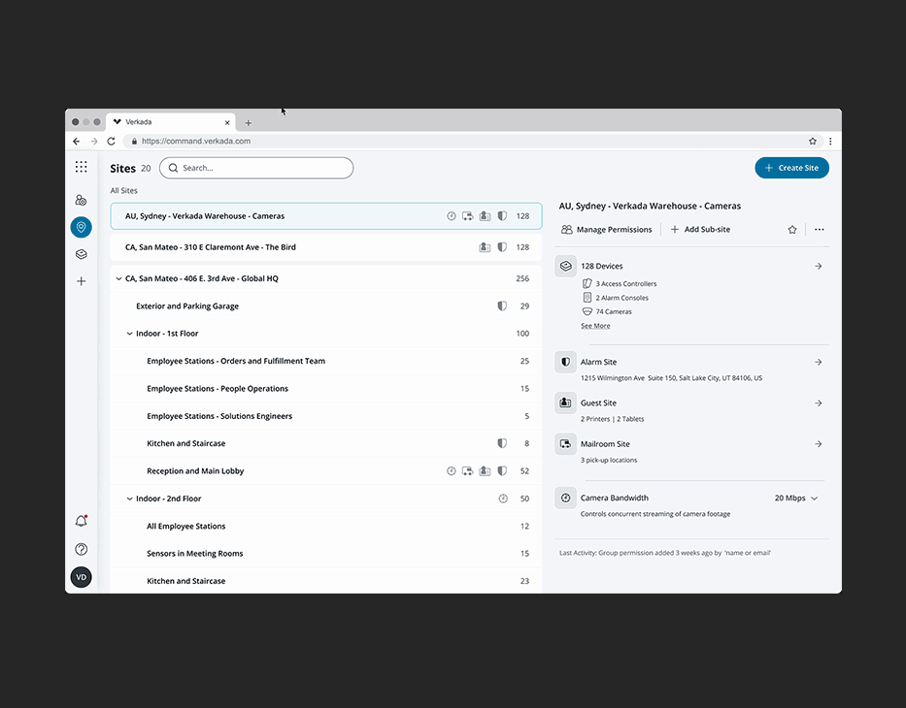The height and width of the screenshot is (708, 906).
Task: Open Alarm Site arrow
Action: click(819, 362)
